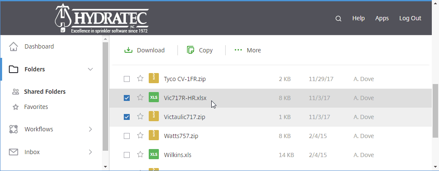Select the Tyco CV-1FR.zip checkbox
439x171 pixels.
[x=127, y=79]
